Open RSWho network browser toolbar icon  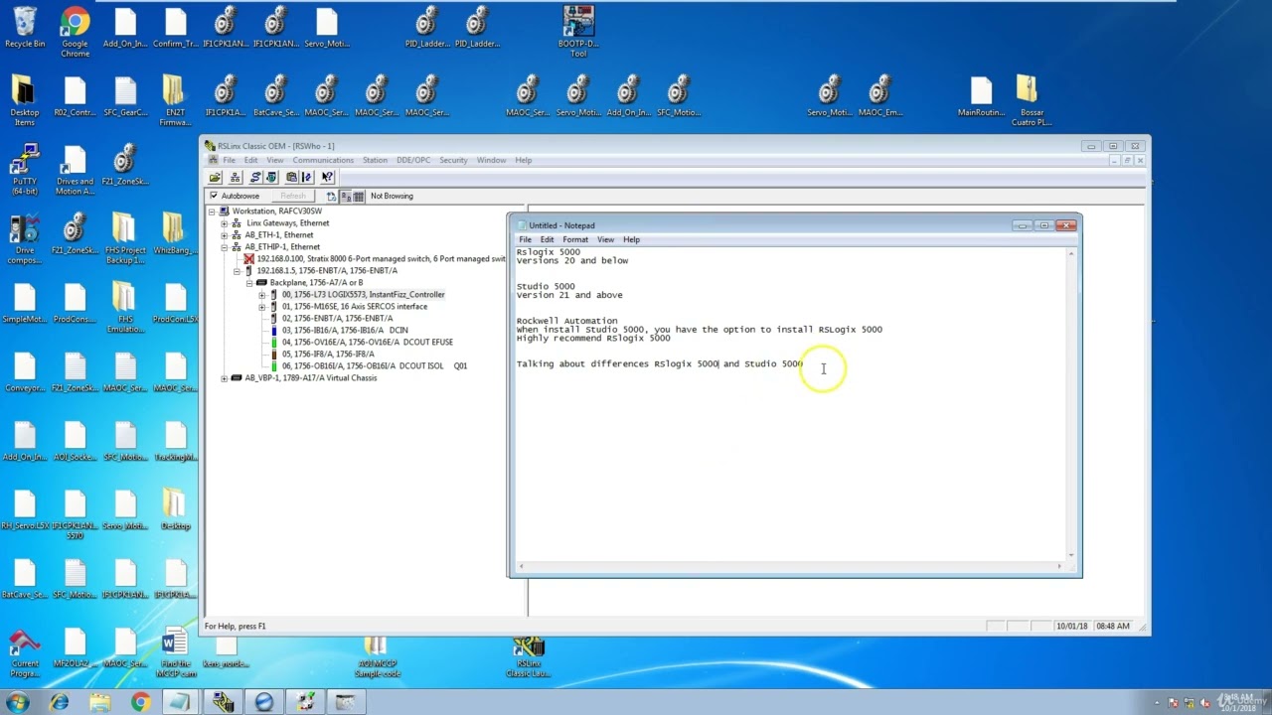pos(235,177)
